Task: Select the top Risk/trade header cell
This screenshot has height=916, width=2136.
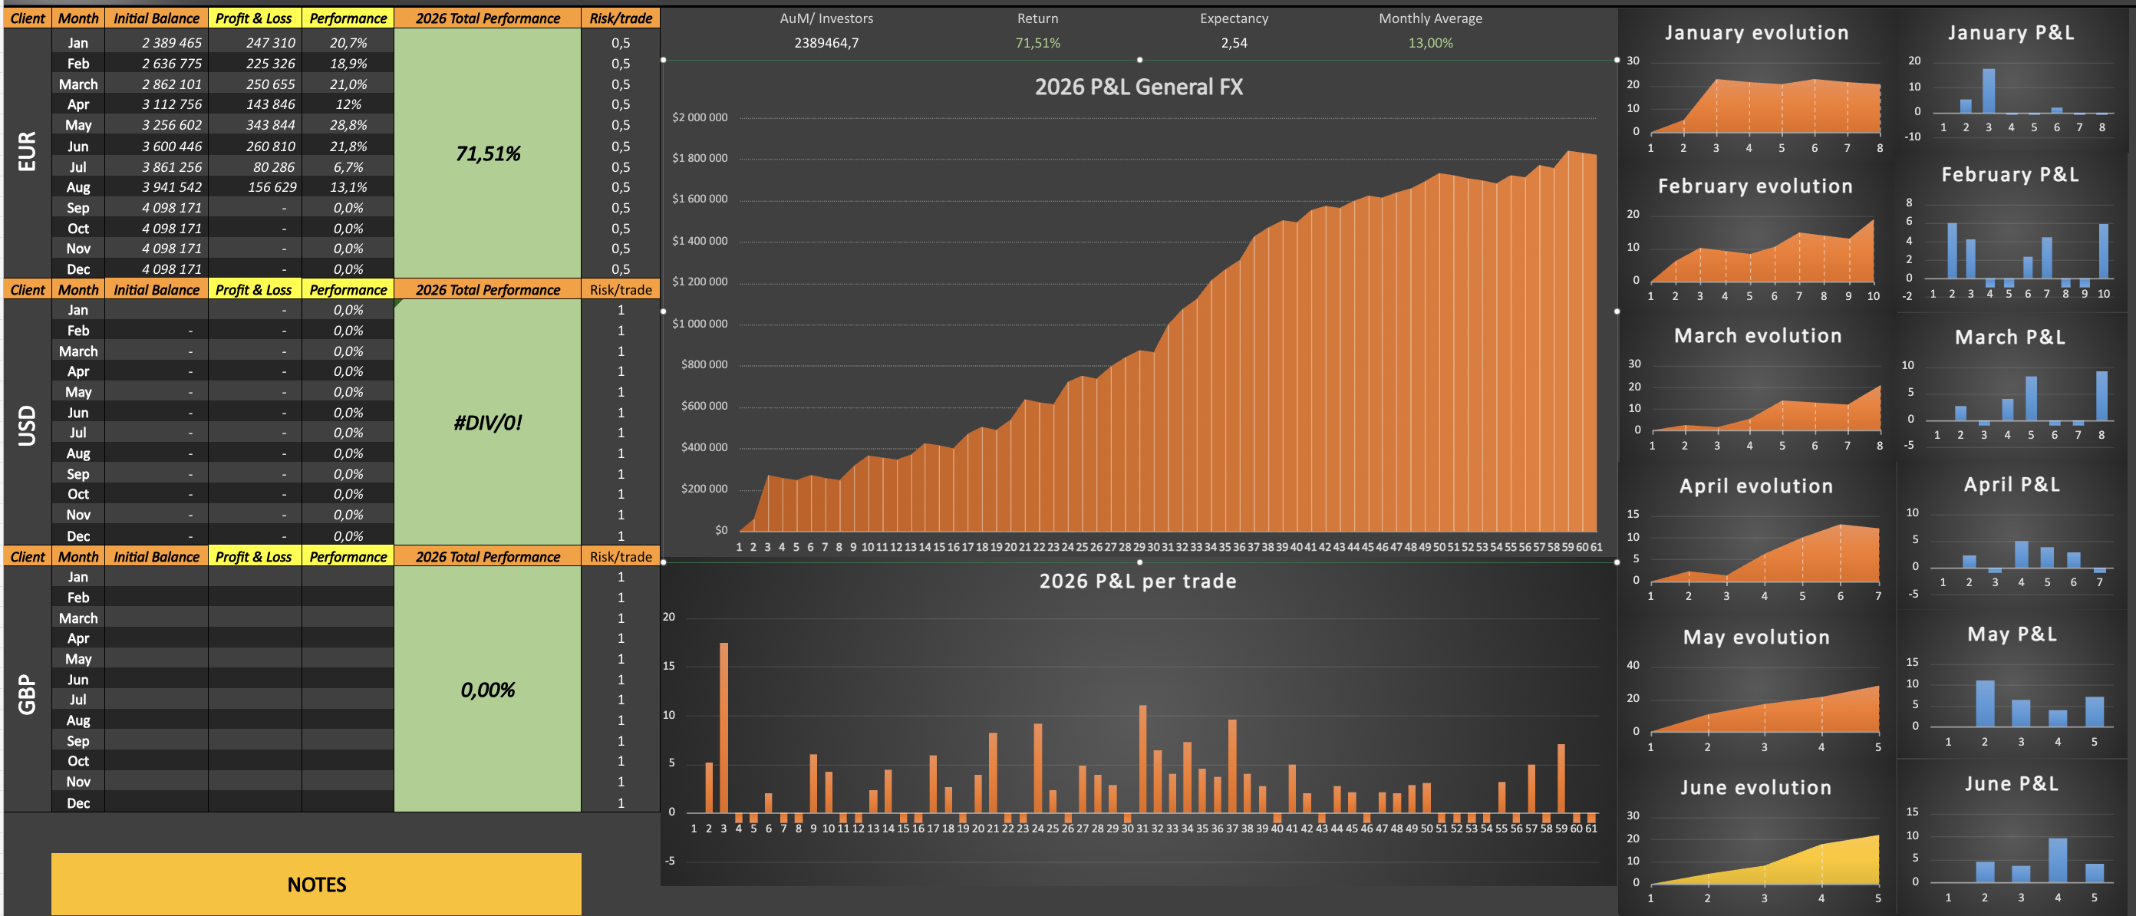Action: tap(620, 18)
